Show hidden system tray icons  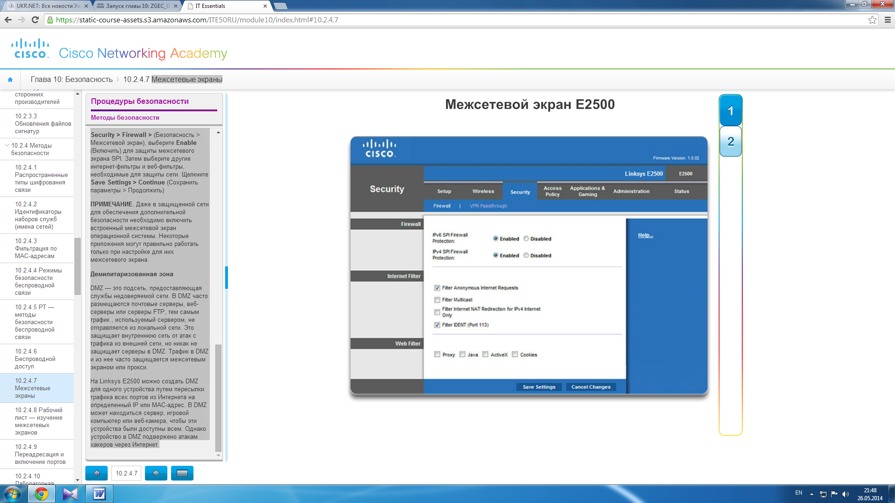pyautogui.click(x=812, y=494)
